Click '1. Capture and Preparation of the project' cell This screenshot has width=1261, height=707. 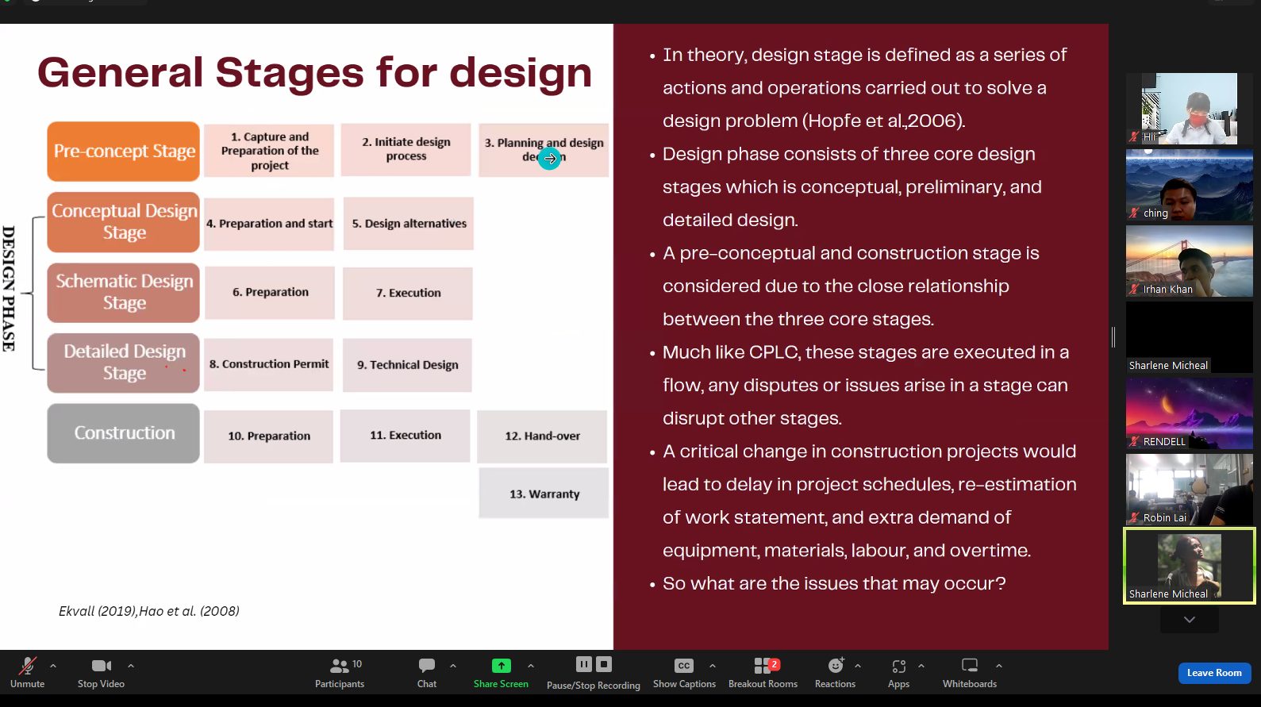tap(269, 150)
